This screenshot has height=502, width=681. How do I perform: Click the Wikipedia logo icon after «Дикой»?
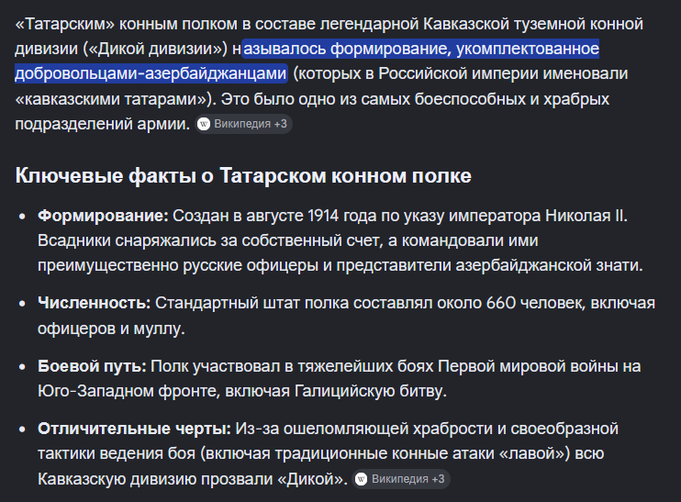362,479
